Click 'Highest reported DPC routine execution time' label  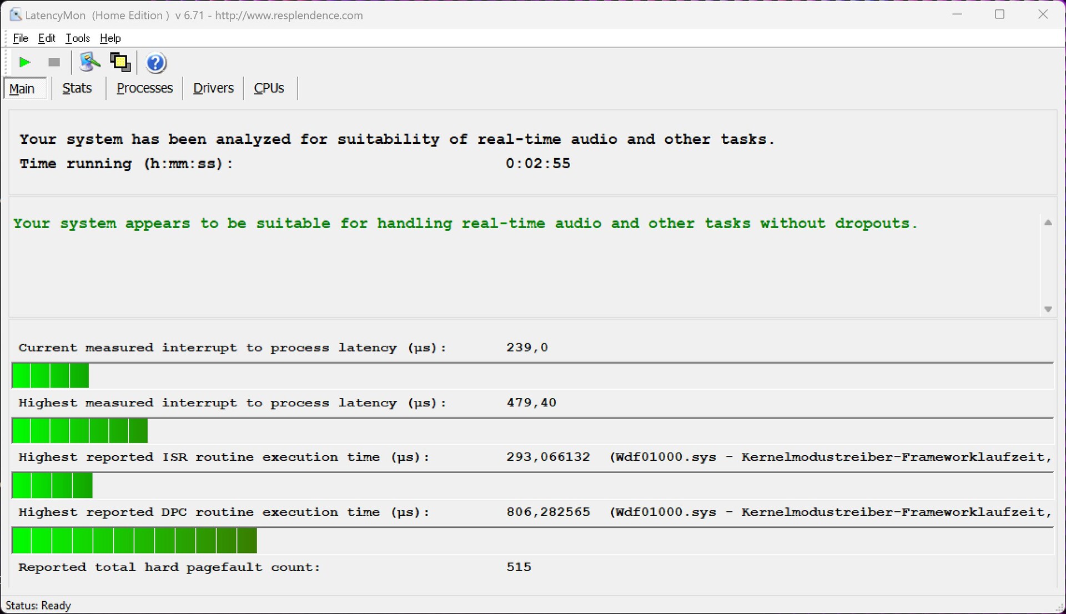coord(224,512)
